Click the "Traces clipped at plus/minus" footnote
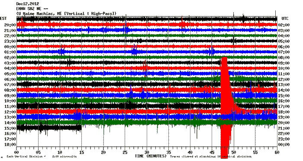 (x=211, y=157)
